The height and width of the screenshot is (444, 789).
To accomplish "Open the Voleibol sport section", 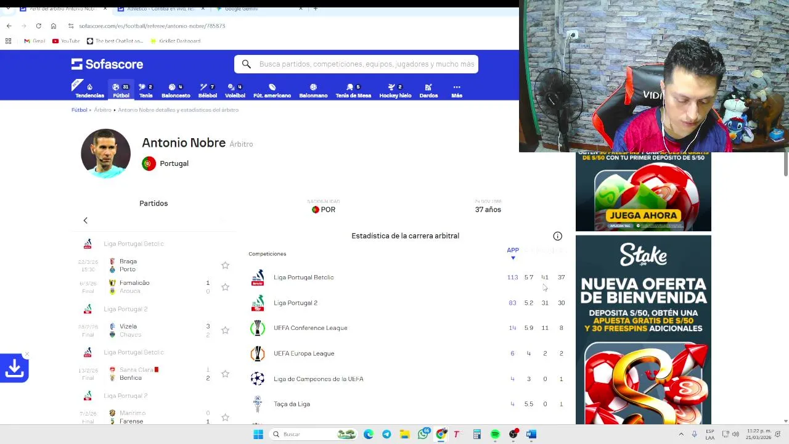I will click(235, 91).
